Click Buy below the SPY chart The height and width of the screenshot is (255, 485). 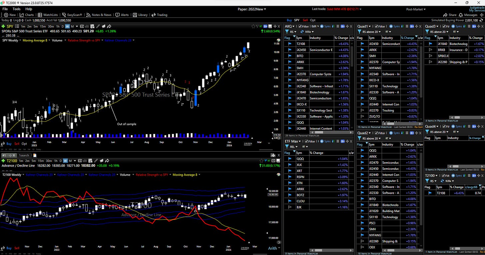(x=9, y=144)
